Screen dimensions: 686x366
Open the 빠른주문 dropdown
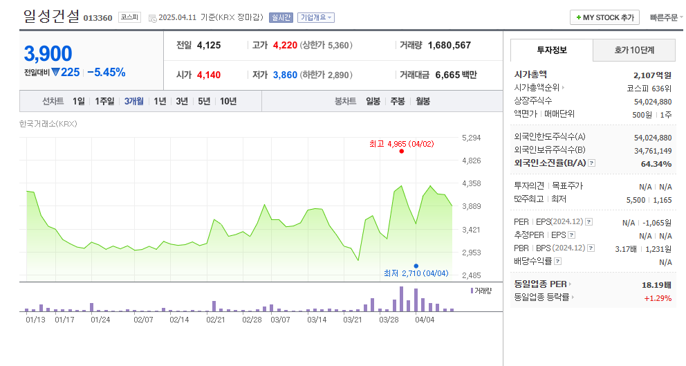click(667, 17)
